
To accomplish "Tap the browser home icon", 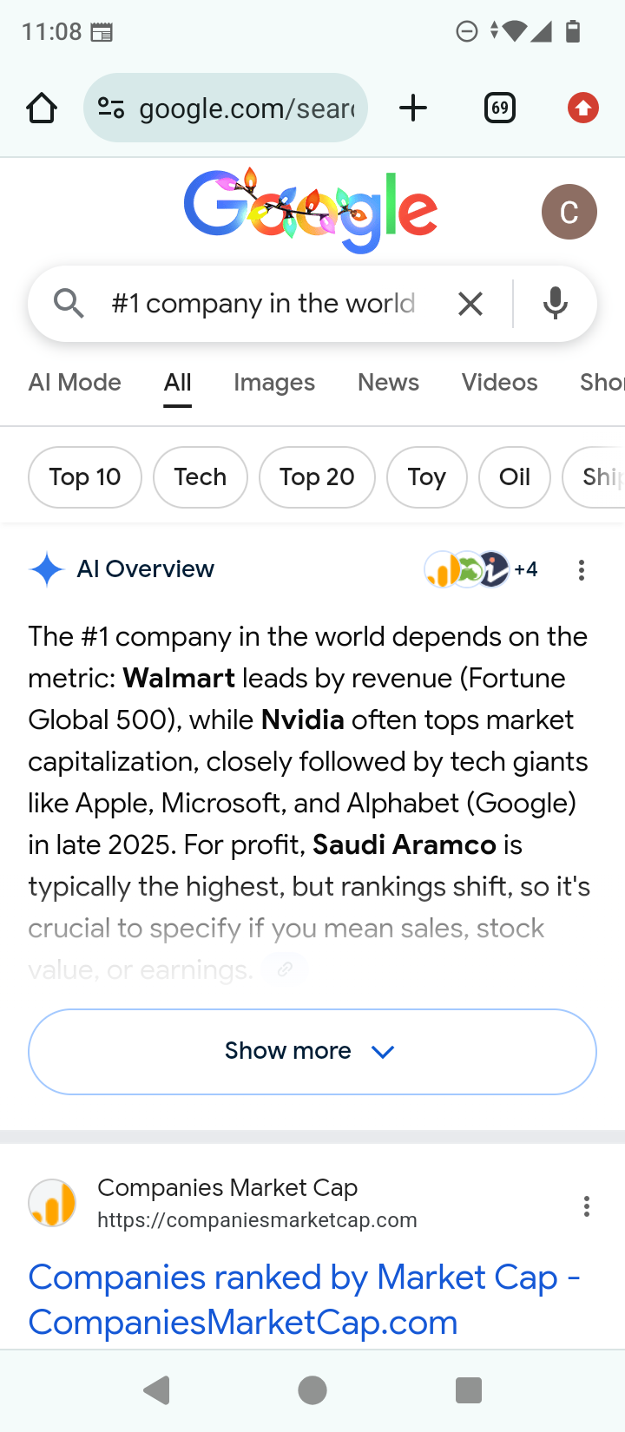I will pyautogui.click(x=41, y=108).
